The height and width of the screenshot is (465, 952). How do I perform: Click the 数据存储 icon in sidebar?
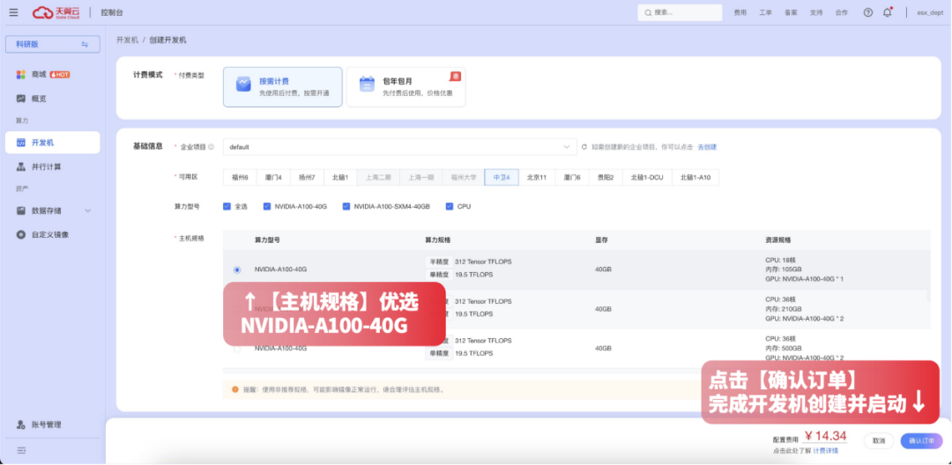[x=21, y=210]
